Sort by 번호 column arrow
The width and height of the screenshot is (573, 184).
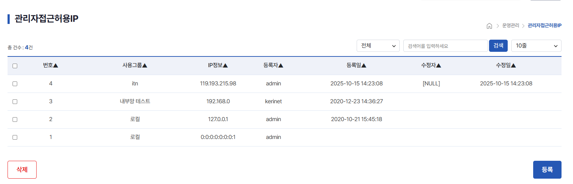point(56,65)
